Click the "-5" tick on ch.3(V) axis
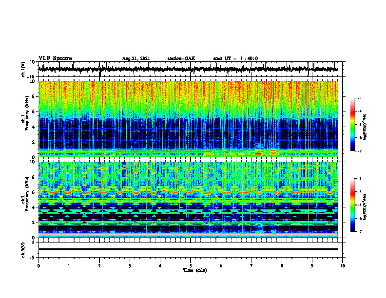Image resolution: width=386 pixels, height=298 pixels. coord(33,258)
